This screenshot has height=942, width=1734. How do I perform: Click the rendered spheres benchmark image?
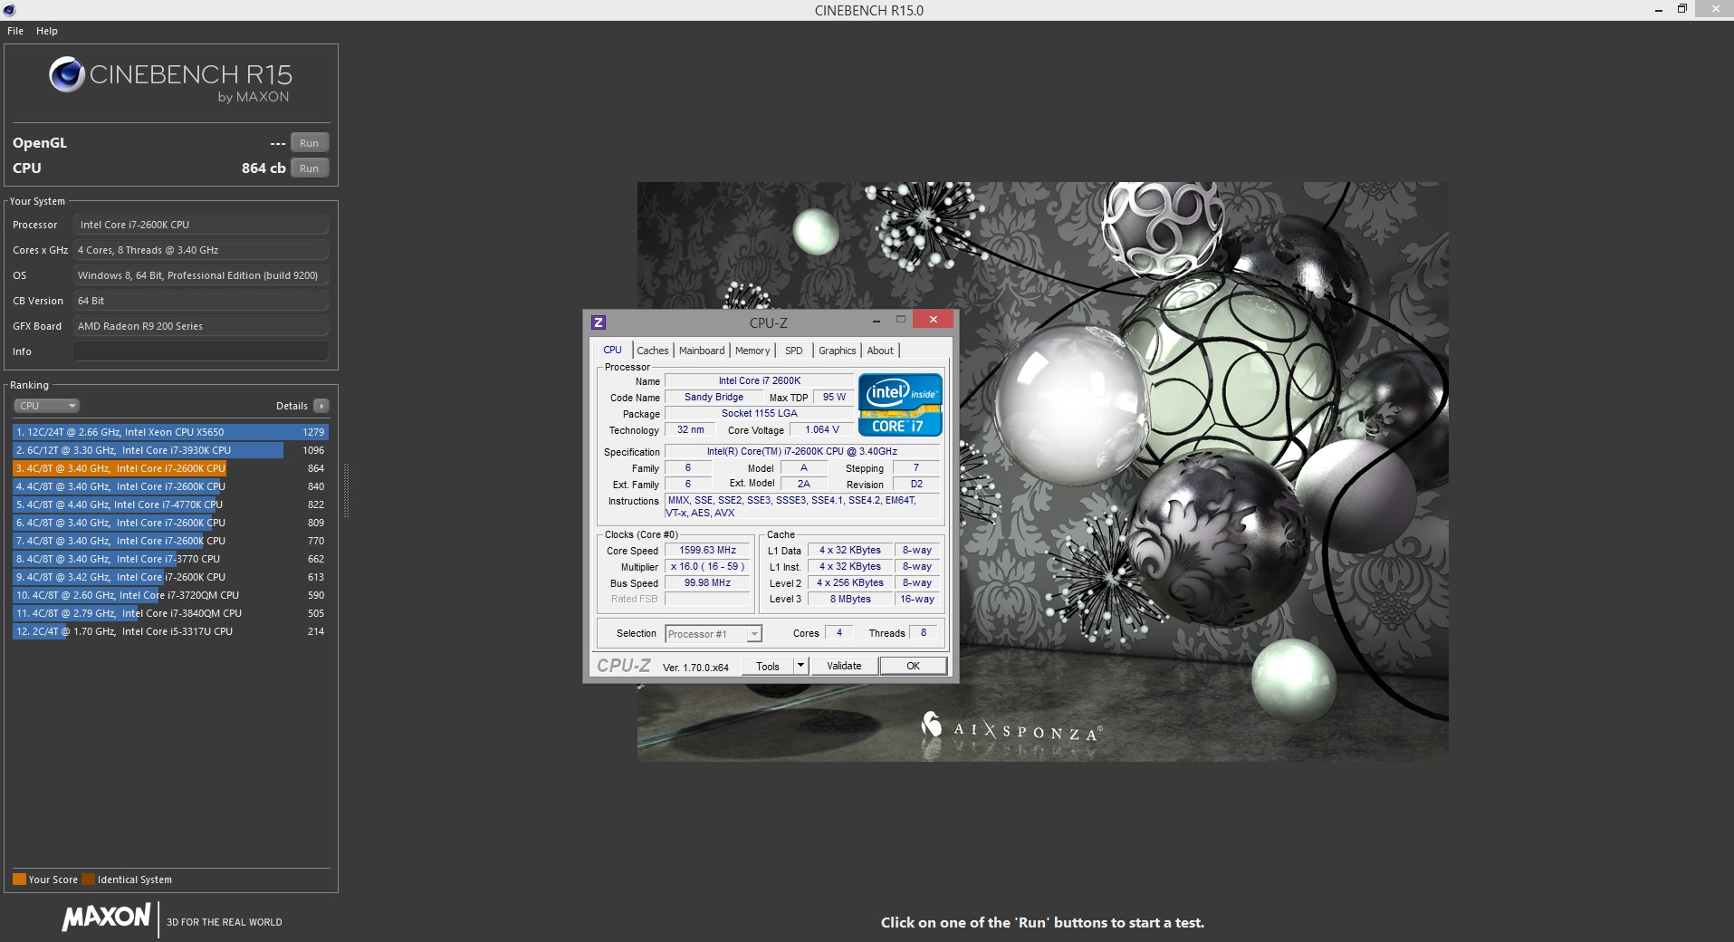tap(1042, 471)
